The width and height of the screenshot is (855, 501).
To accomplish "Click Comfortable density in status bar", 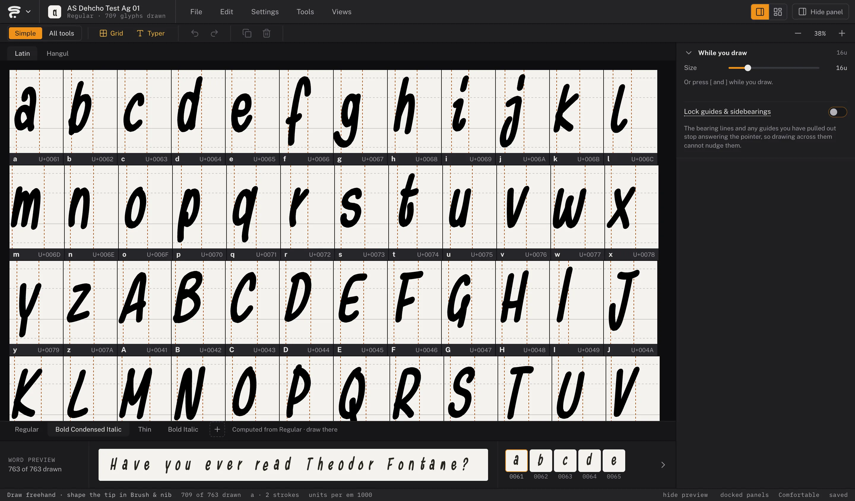I will click(x=799, y=494).
